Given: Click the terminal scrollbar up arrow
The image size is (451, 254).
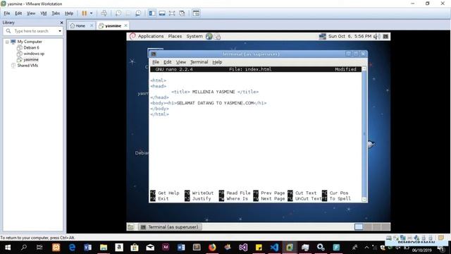Looking at the screenshot, I should pos(364,69).
